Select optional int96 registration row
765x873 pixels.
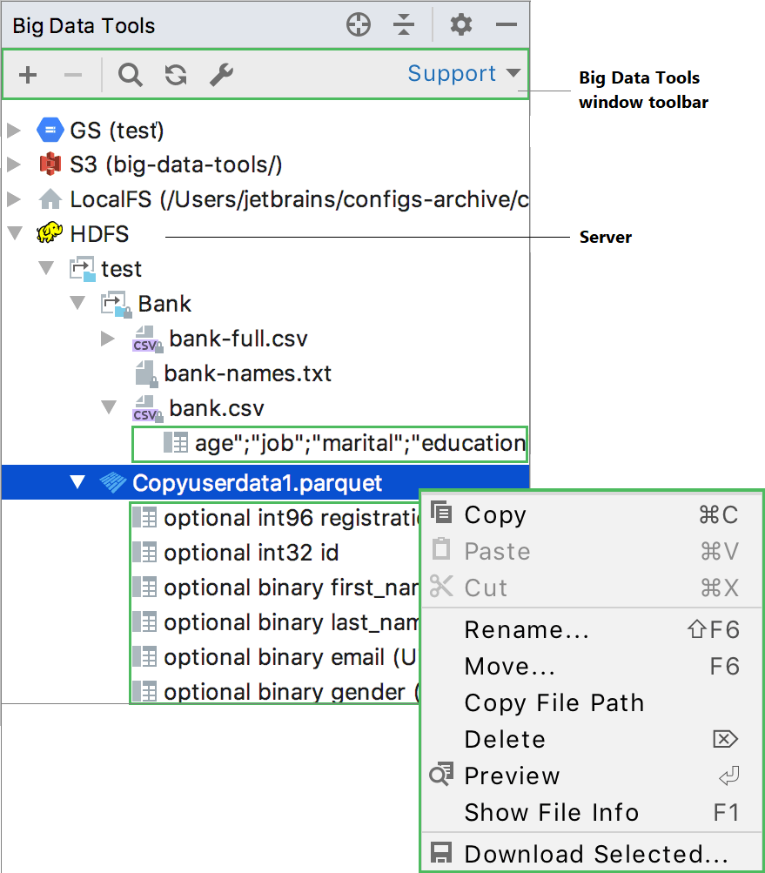[x=276, y=518]
